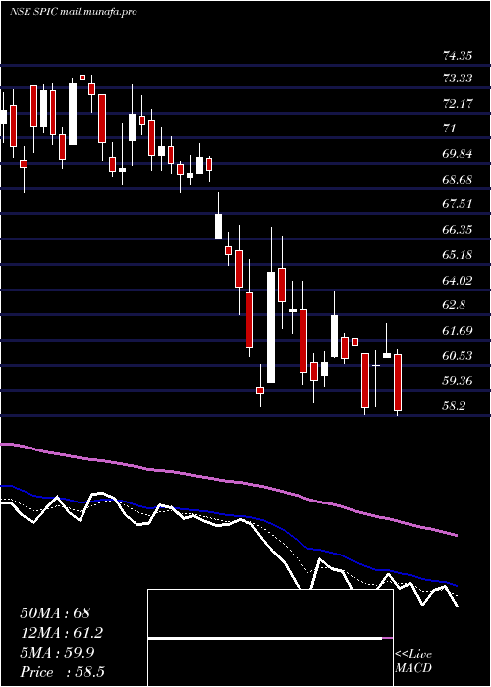Click the '<<Live MACD' label

coord(413,661)
